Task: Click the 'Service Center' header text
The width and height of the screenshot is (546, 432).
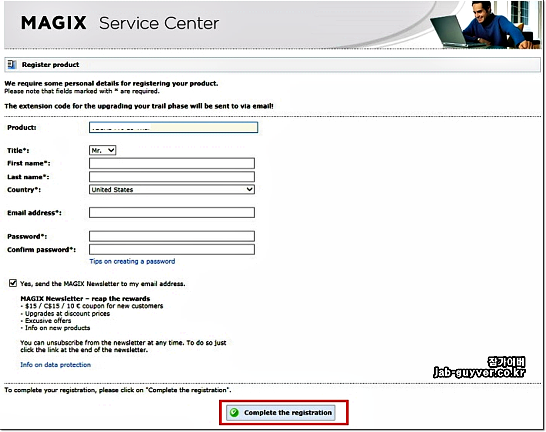Action: [x=159, y=23]
